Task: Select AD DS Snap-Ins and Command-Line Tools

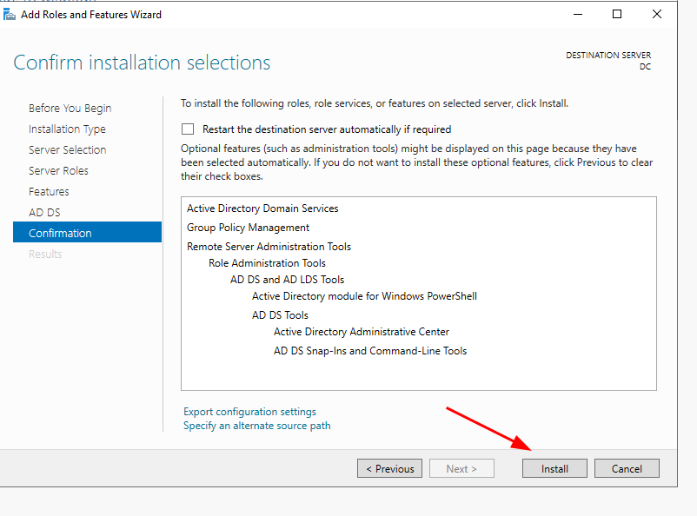Action: pos(370,351)
